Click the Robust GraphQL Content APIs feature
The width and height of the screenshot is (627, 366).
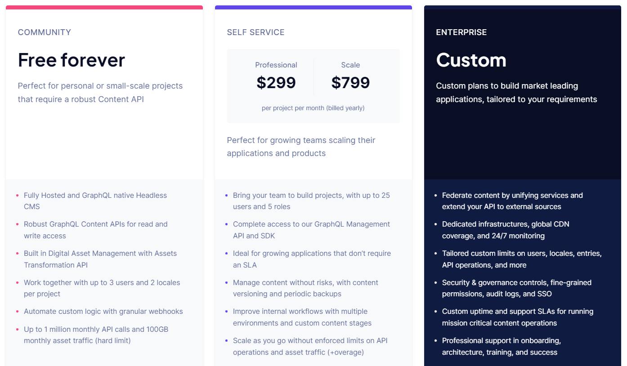click(x=96, y=230)
